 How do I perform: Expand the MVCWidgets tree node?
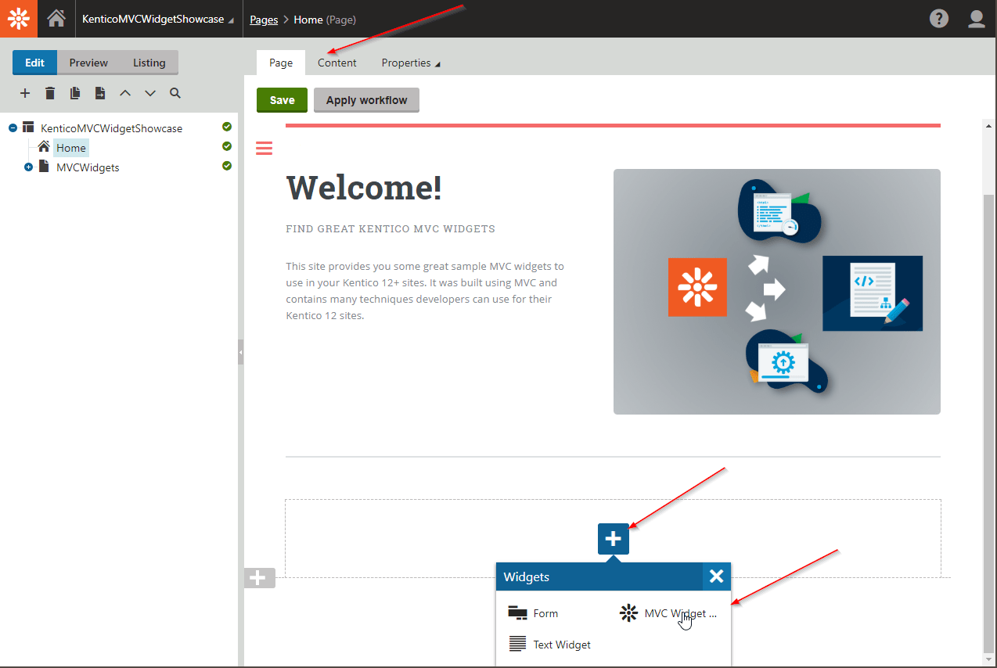click(x=29, y=167)
